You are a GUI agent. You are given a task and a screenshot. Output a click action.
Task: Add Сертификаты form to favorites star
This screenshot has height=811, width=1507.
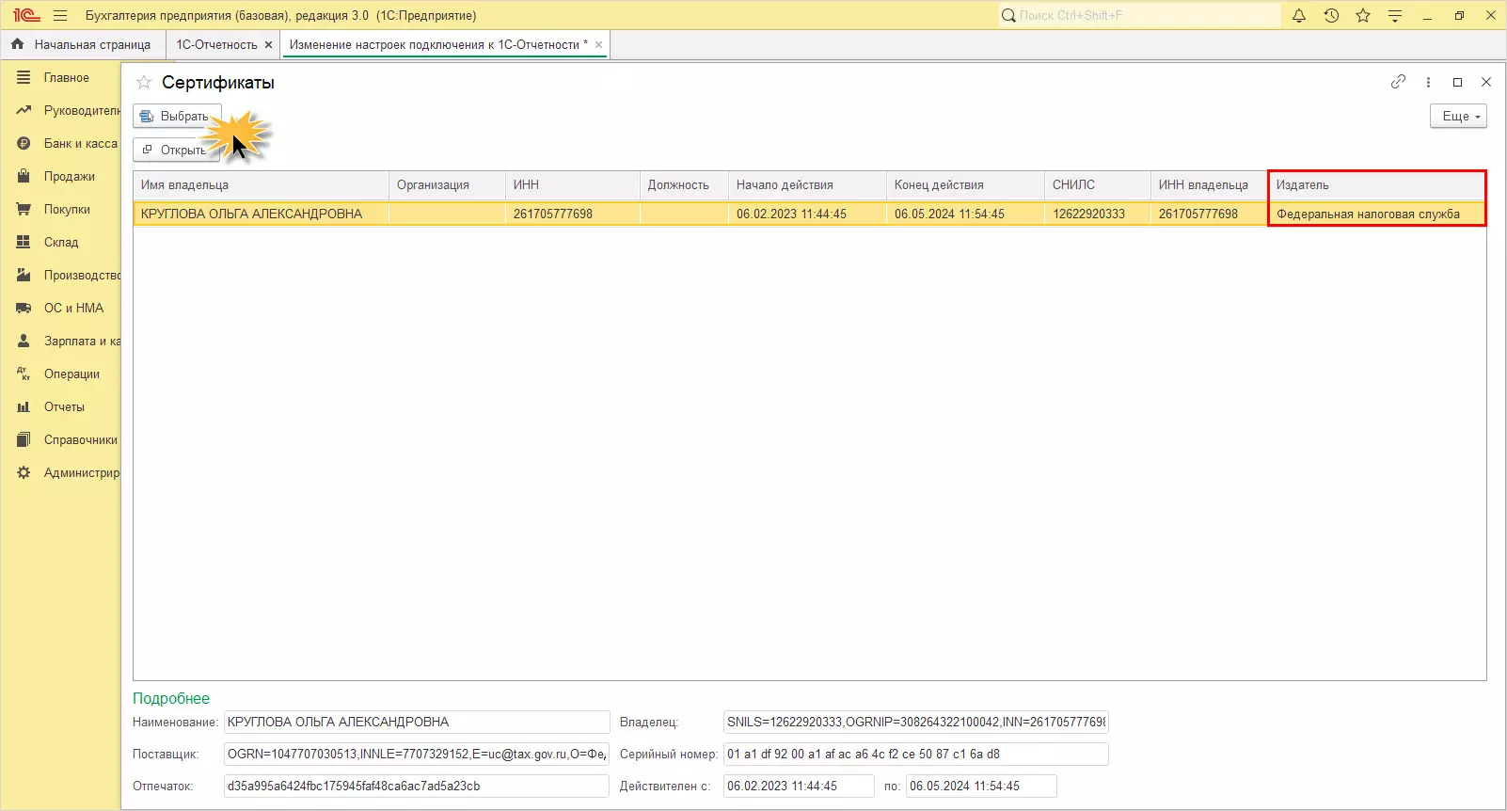pos(144,83)
